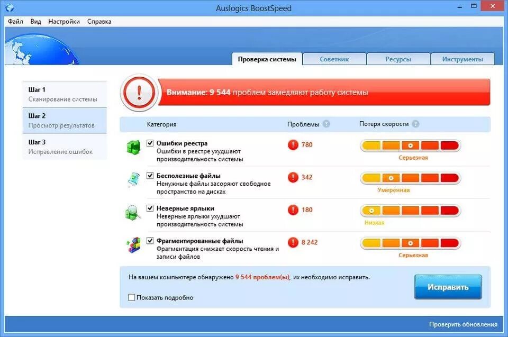This screenshot has width=508, height=337.
Task: Click the Фрагментированные файлы title text
Action: [200, 241]
